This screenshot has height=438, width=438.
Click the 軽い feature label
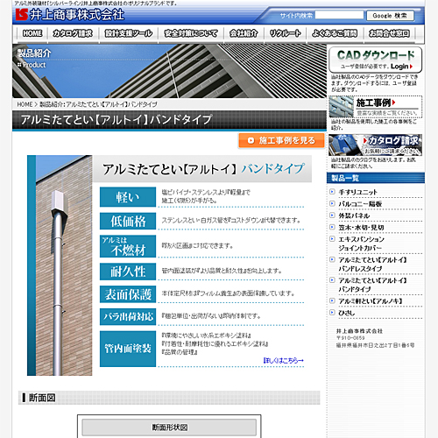[x=128, y=197]
